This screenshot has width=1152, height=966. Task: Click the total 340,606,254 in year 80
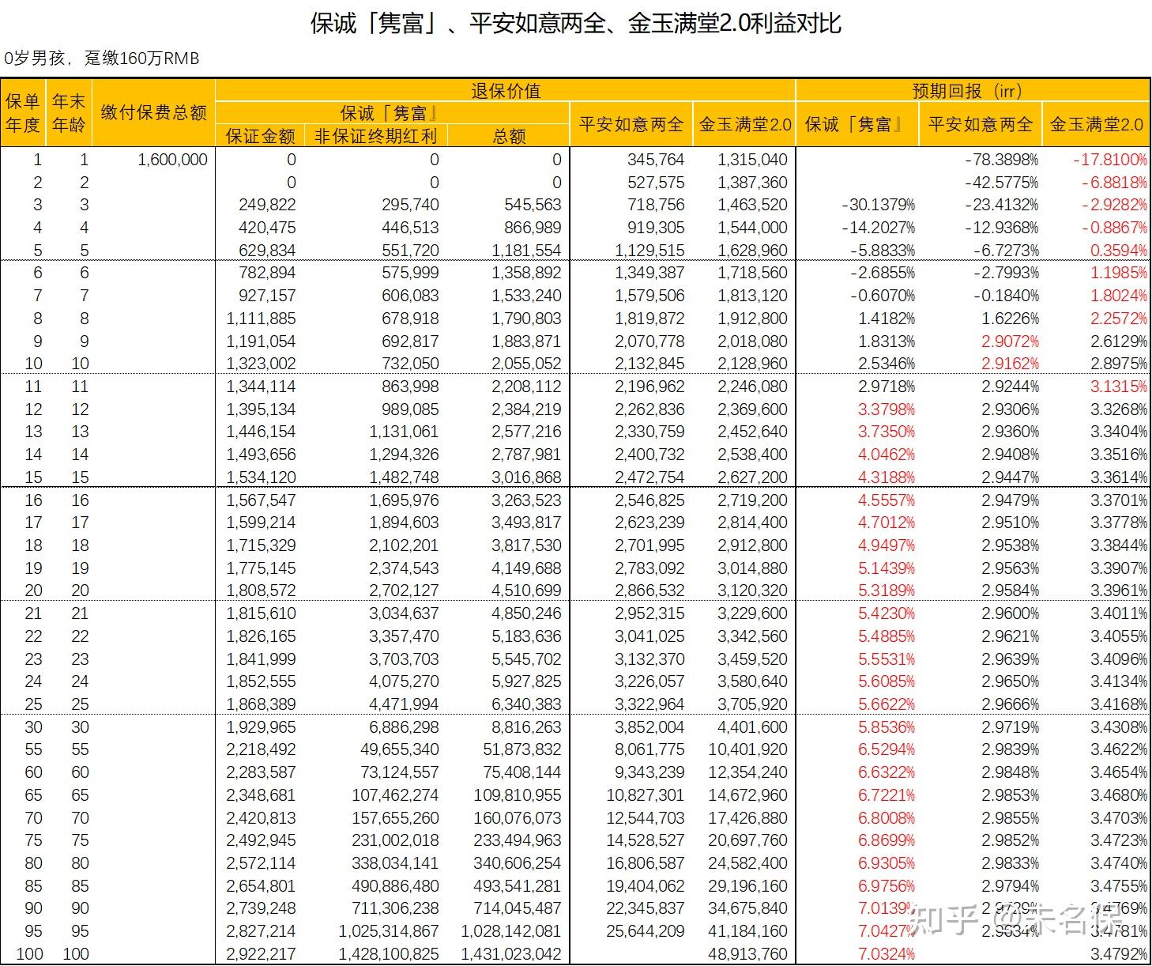[518, 863]
